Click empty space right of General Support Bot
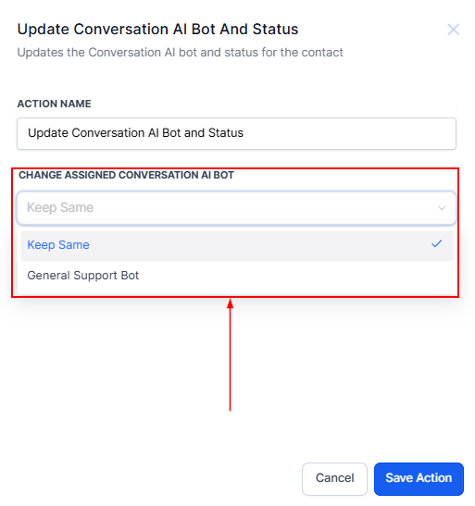The image size is (475, 506). pos(291,276)
